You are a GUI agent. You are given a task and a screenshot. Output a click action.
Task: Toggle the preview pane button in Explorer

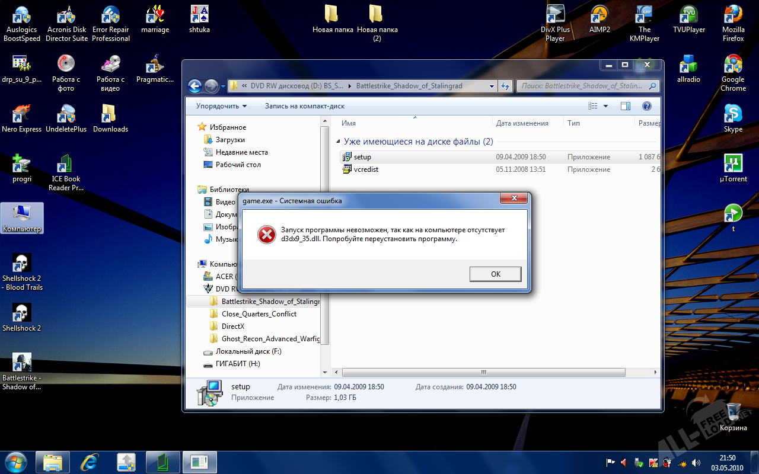[x=625, y=106]
